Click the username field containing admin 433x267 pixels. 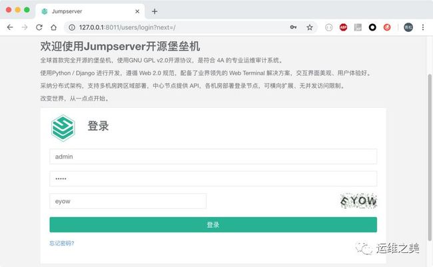click(x=213, y=156)
